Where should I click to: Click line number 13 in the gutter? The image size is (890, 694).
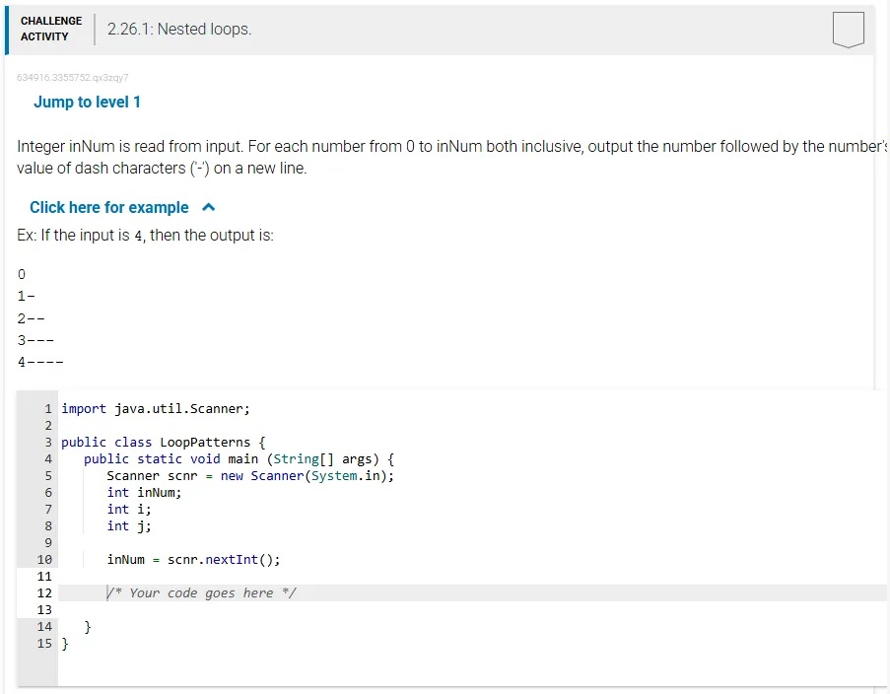[44, 610]
